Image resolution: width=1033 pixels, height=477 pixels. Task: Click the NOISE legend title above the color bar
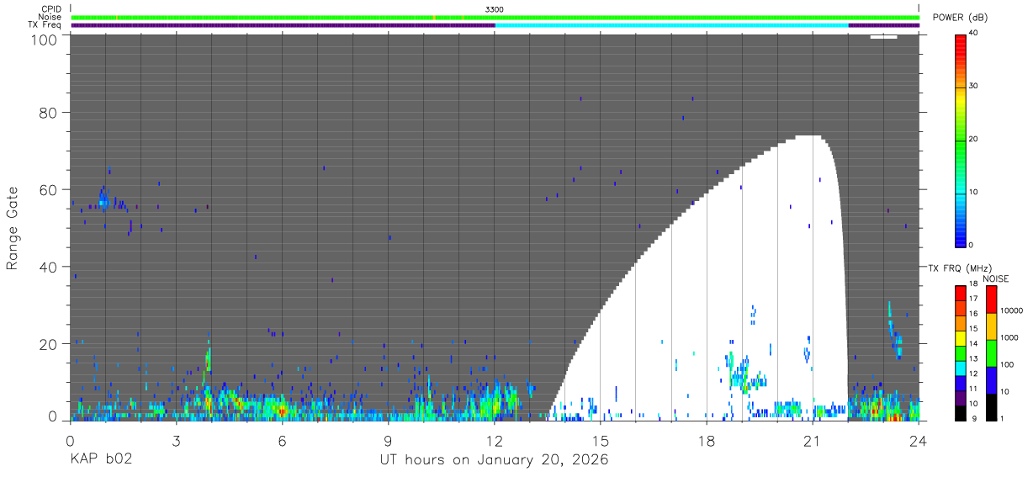(995, 278)
